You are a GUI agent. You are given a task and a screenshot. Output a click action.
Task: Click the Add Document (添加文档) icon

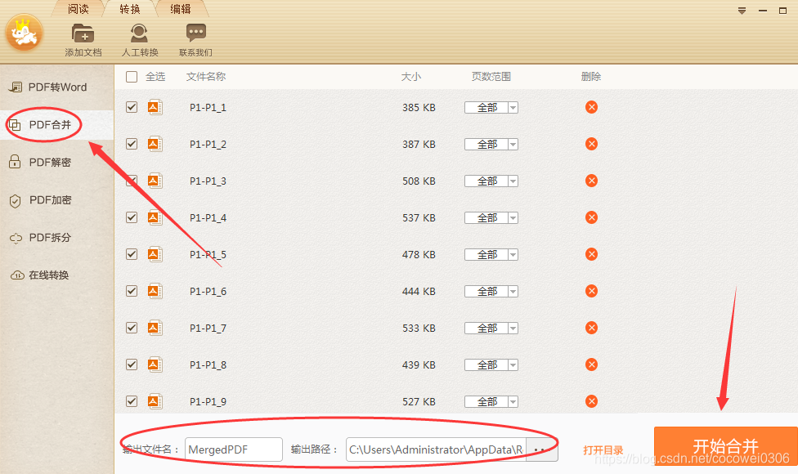coord(83,34)
